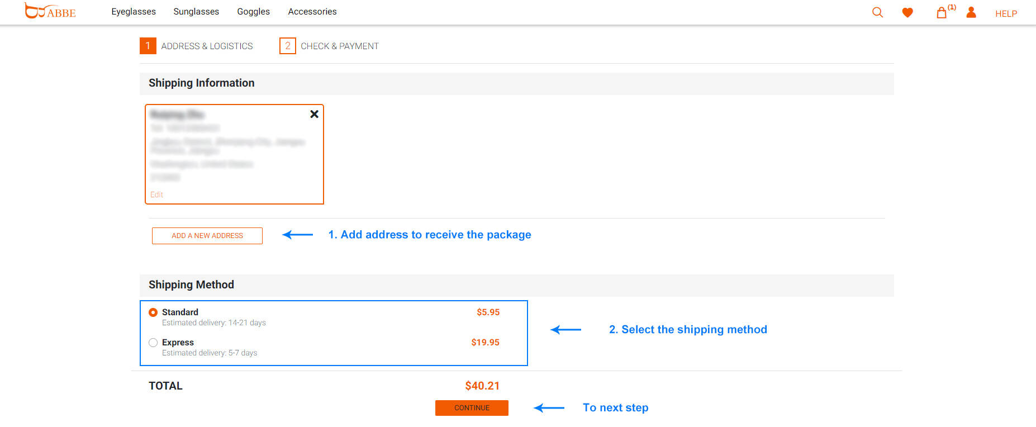Select the Standard shipping radio button

pyautogui.click(x=153, y=312)
